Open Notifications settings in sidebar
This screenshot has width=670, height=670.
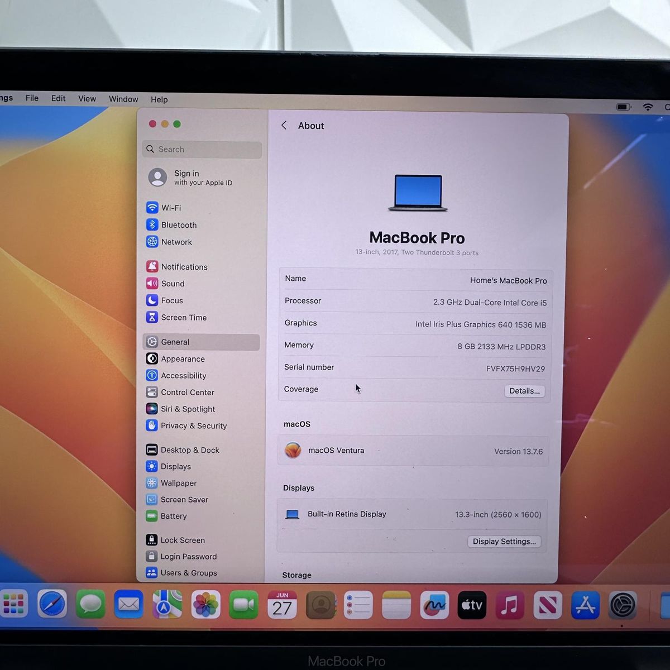(x=176, y=267)
